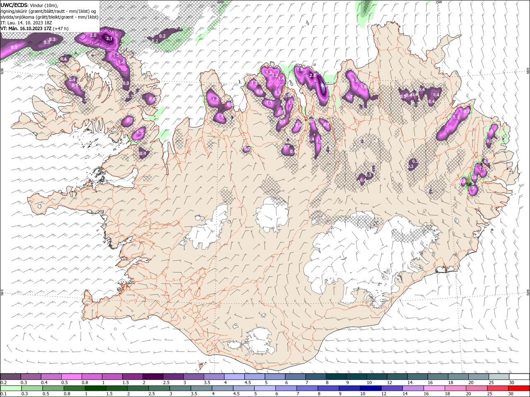
Task: Pick the darkest purple 2–2.5 snow scale swatch
Action: click(152, 377)
